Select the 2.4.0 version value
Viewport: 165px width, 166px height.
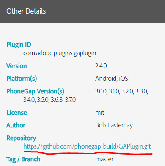101,66
